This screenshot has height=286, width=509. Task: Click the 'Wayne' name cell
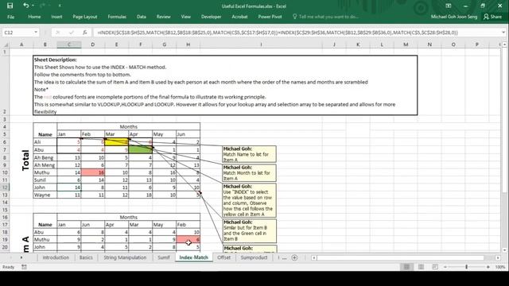coord(45,195)
